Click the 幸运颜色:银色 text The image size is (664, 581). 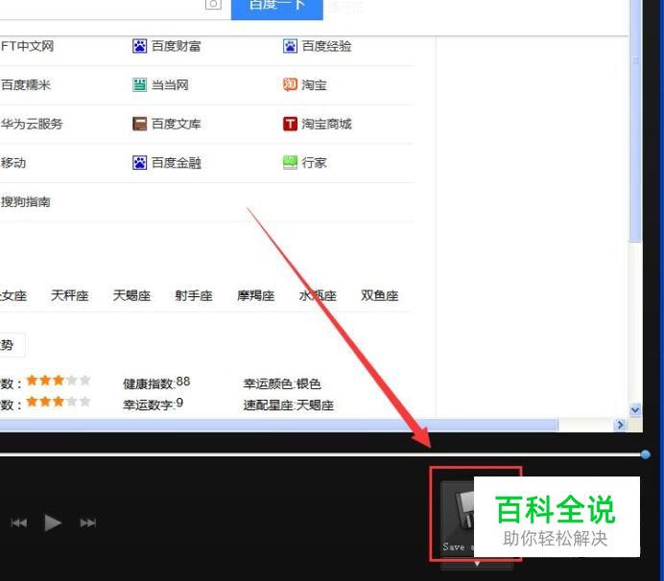[281, 383]
